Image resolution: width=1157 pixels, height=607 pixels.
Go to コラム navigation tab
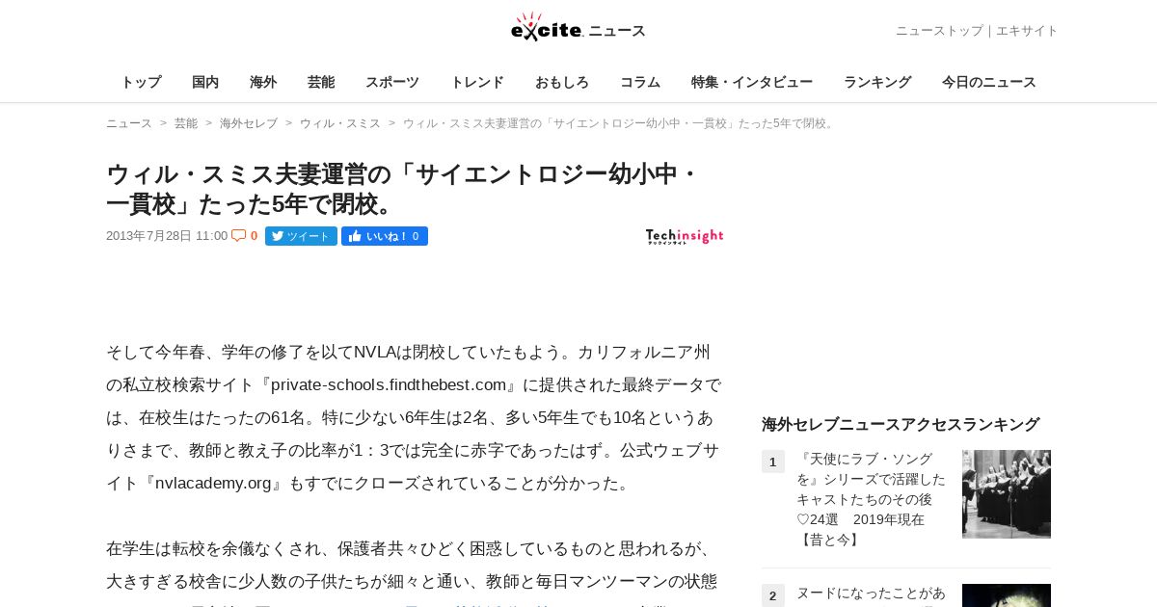pyautogui.click(x=640, y=82)
